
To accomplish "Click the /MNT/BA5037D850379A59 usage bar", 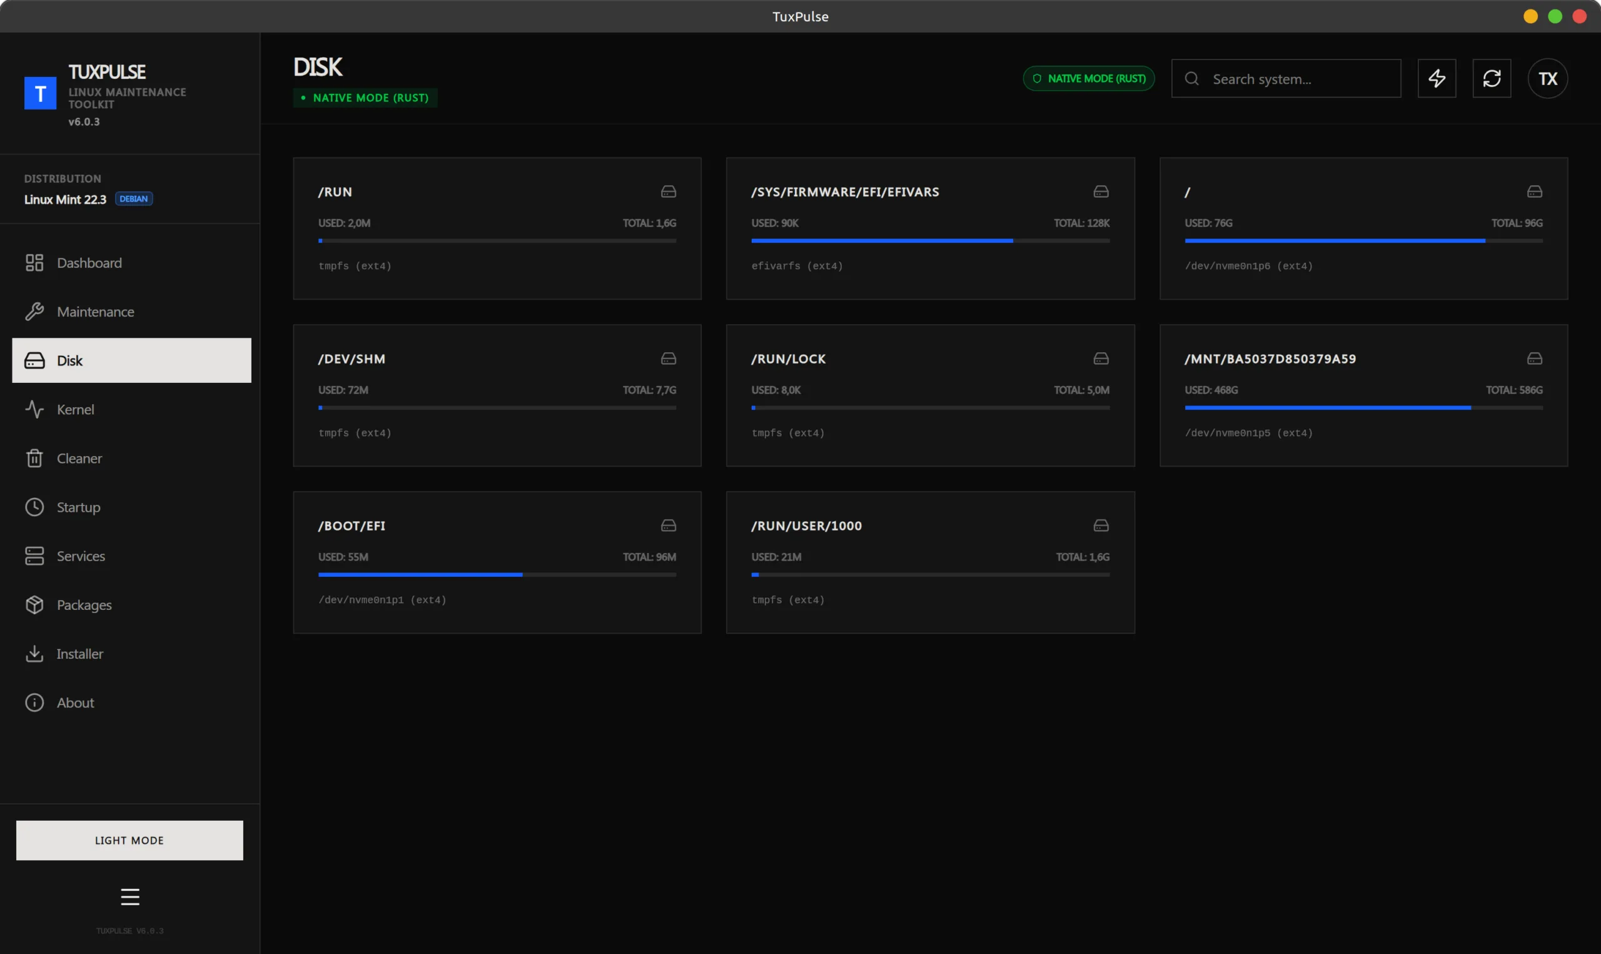I will 1363,408.
